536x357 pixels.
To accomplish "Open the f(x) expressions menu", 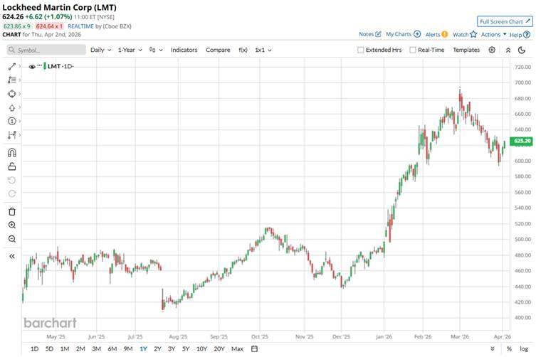I will (x=243, y=50).
